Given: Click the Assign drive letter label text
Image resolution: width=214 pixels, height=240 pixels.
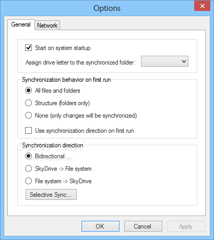Looking at the screenshot, I should 80,62.
